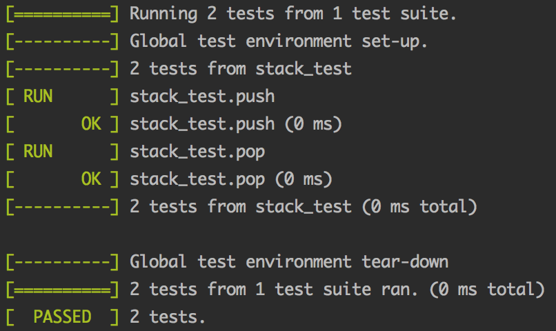Click the 'stack_test.push' test name after RUN
This screenshot has height=331, width=556.
202,97
